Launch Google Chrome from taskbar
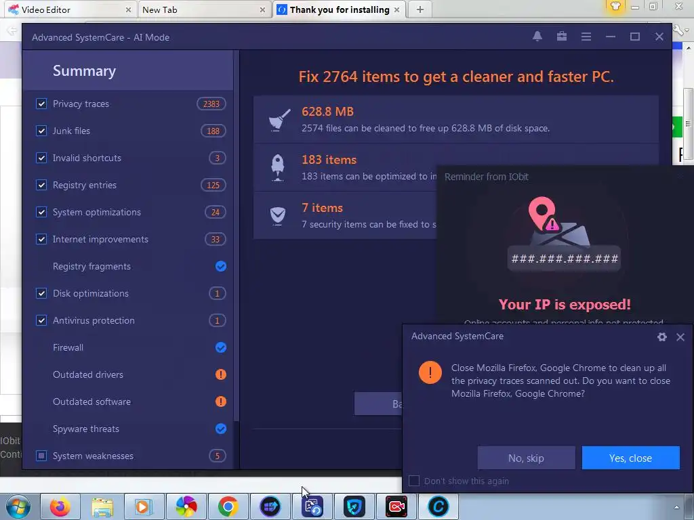This screenshot has height=520, width=694. pos(228,506)
